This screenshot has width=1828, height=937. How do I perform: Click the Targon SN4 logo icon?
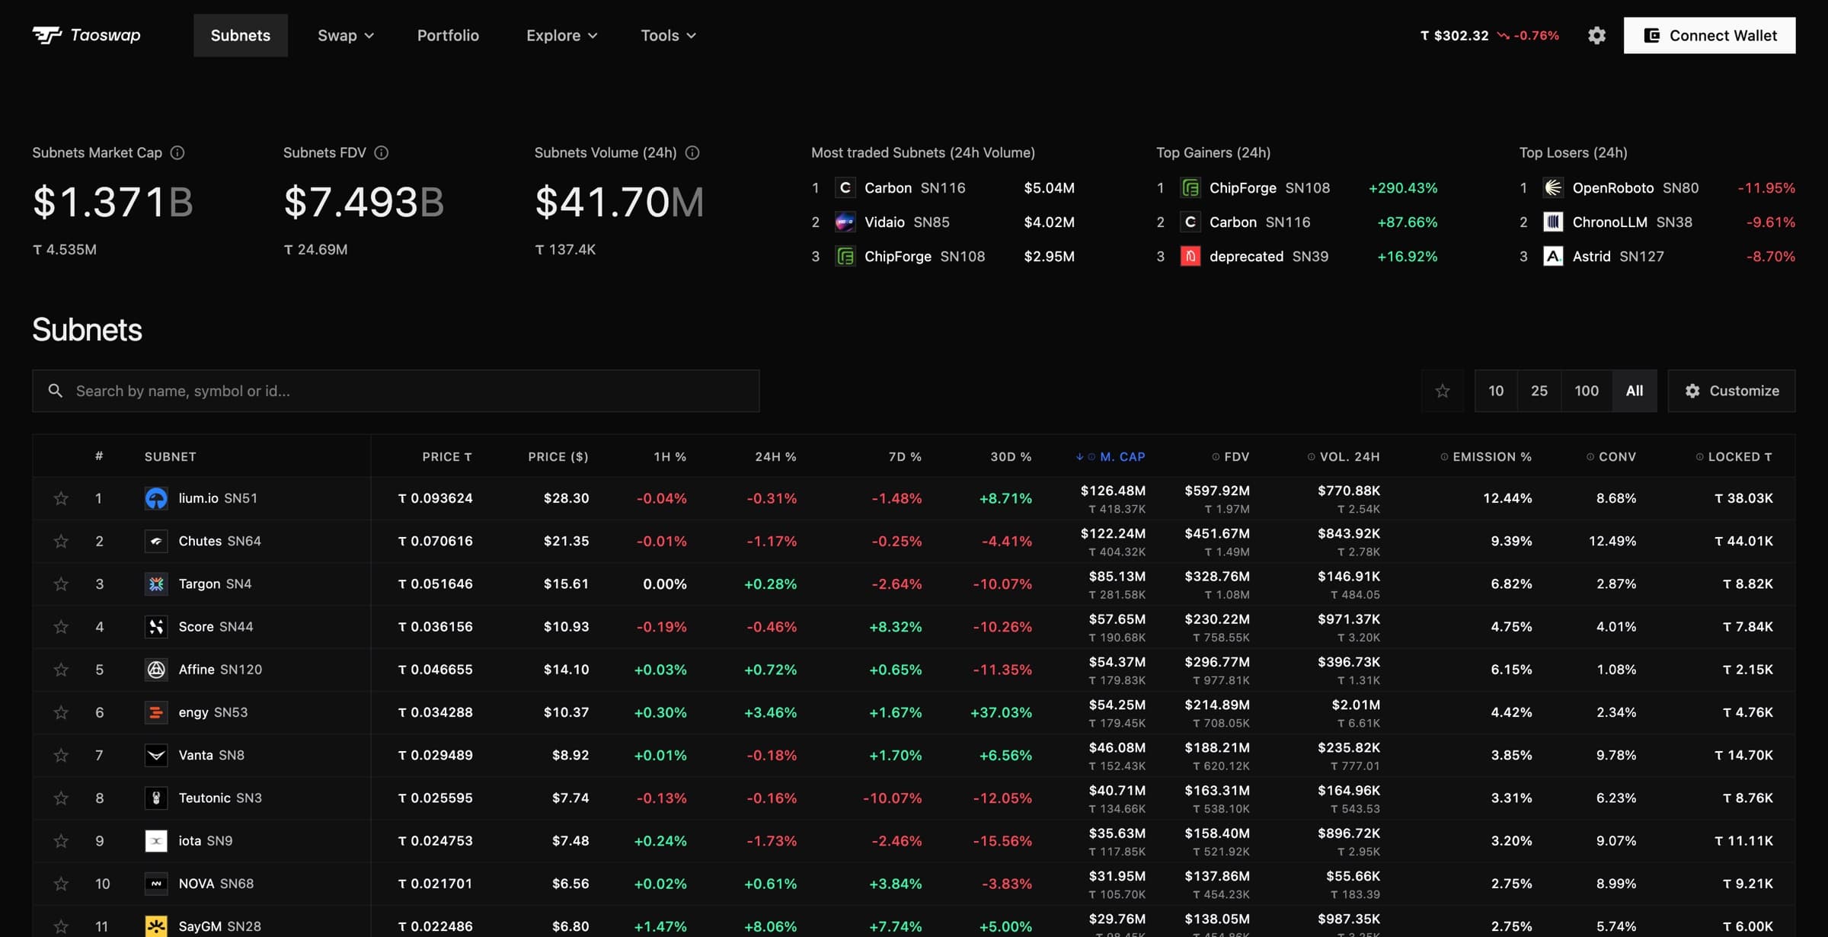pyautogui.click(x=156, y=584)
